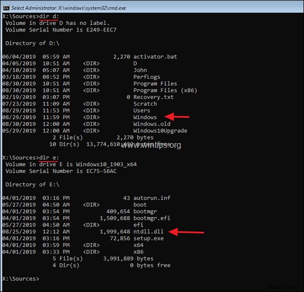Select the bootmgr.efi file name
The image size is (304, 292).
point(152,218)
